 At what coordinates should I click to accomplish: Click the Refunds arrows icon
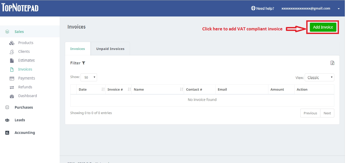tap(12, 87)
